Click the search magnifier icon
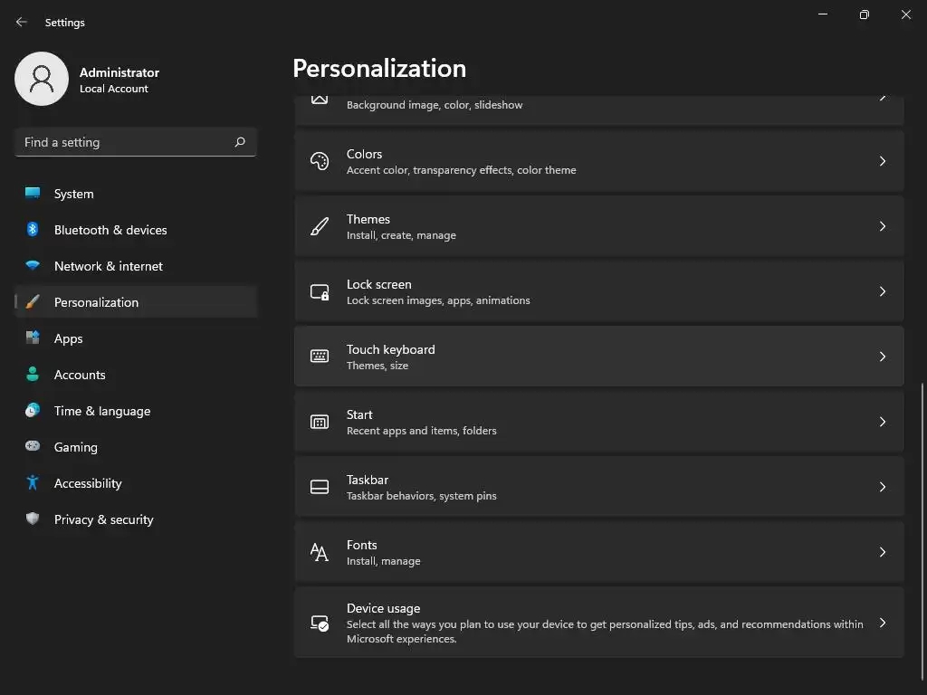 pyautogui.click(x=240, y=142)
